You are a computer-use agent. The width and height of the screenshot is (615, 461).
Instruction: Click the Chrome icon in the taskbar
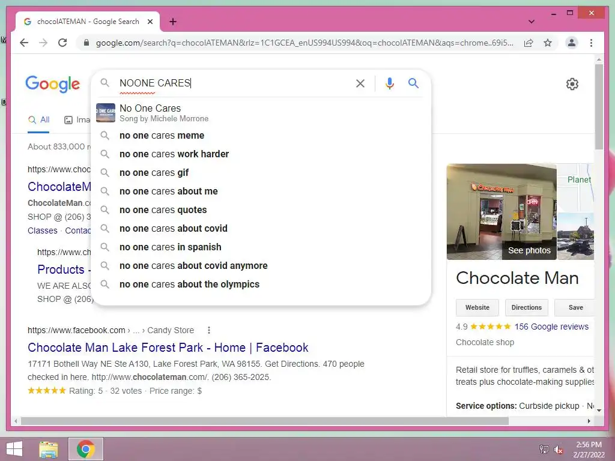coord(86,449)
